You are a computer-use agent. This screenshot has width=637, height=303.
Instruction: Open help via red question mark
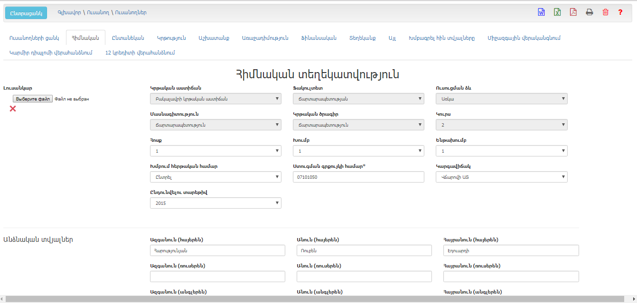tap(620, 12)
